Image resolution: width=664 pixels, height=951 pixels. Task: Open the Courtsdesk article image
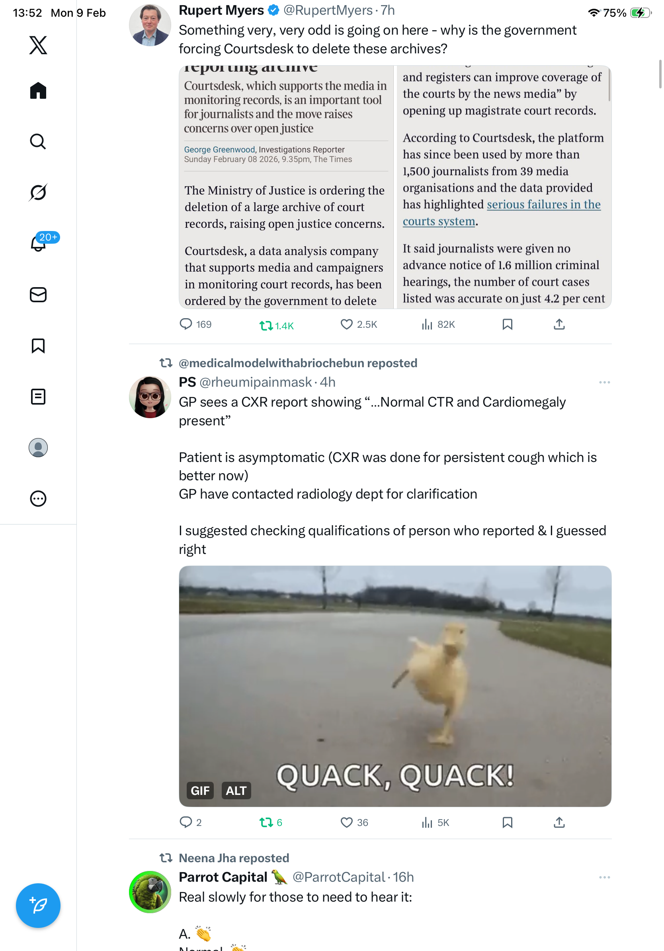click(x=395, y=187)
